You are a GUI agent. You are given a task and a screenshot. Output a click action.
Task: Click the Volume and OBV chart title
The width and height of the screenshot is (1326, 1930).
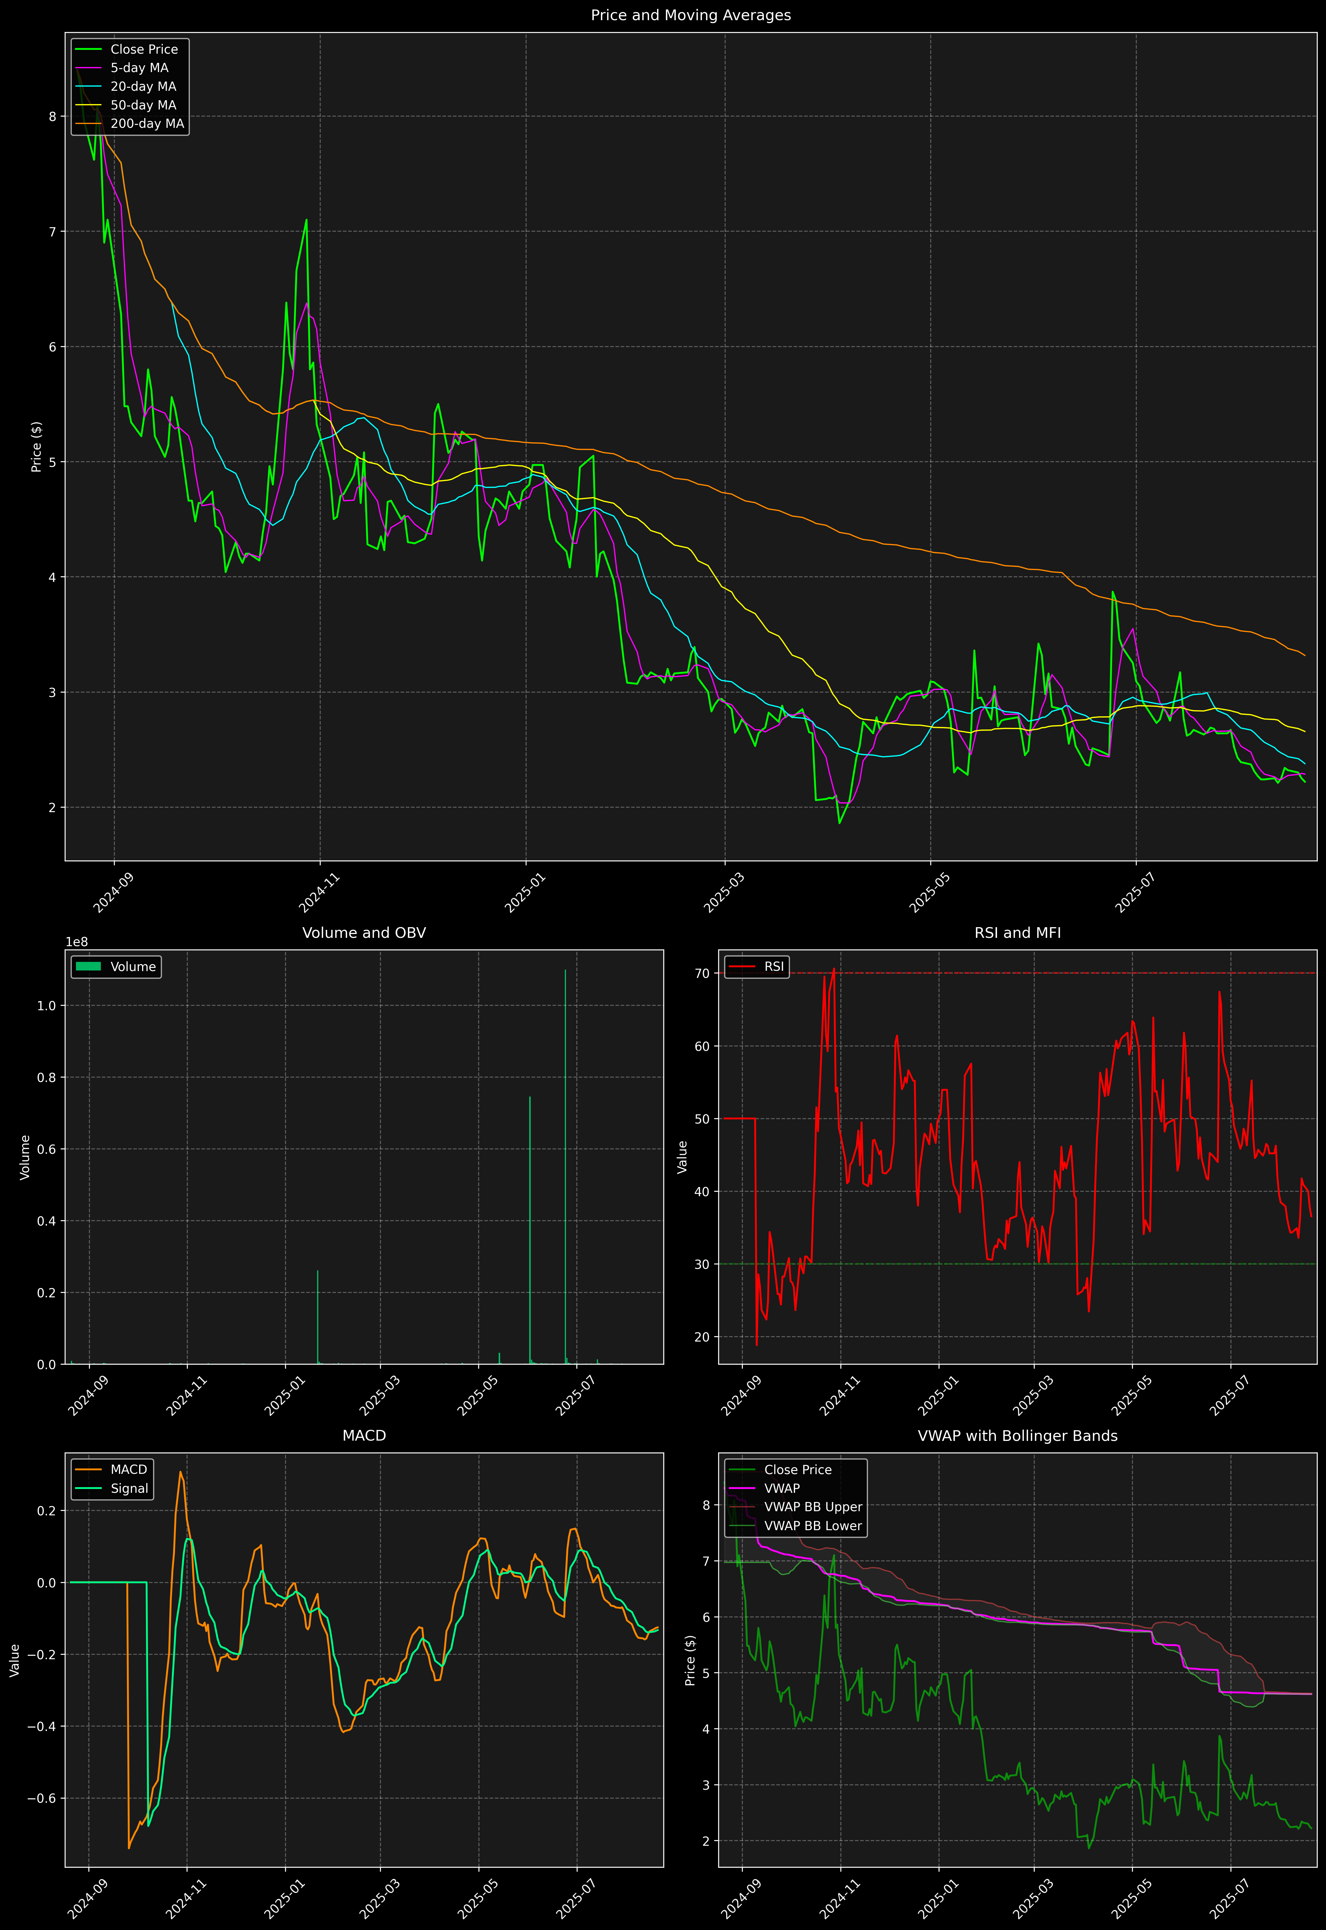(x=364, y=933)
